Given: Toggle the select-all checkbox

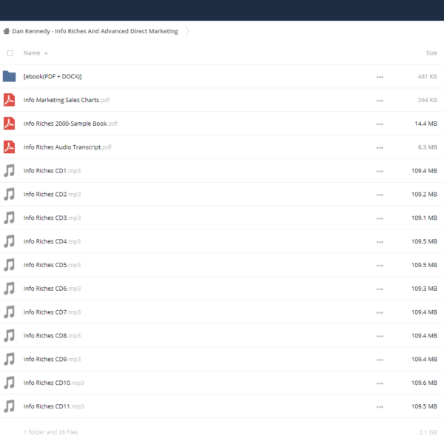Looking at the screenshot, I should pos(10,53).
